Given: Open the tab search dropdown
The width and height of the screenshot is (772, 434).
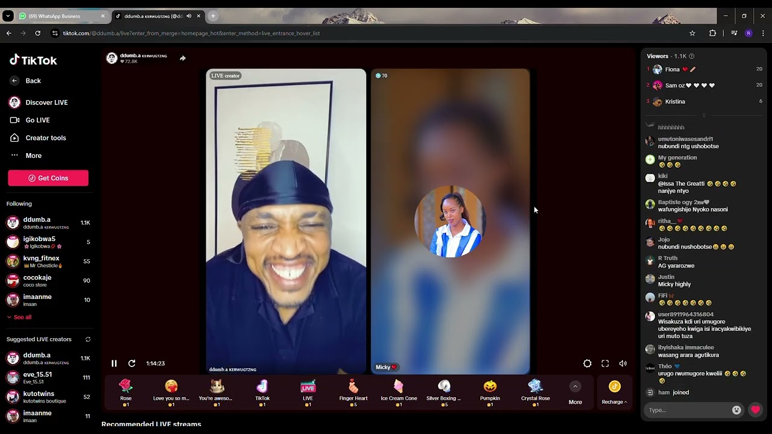Looking at the screenshot, I should 8,16.
